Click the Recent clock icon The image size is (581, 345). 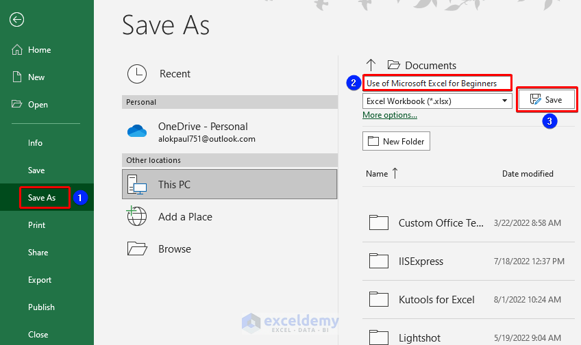pos(137,74)
